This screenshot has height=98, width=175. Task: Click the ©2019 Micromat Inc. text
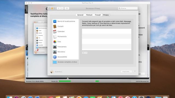142,81
